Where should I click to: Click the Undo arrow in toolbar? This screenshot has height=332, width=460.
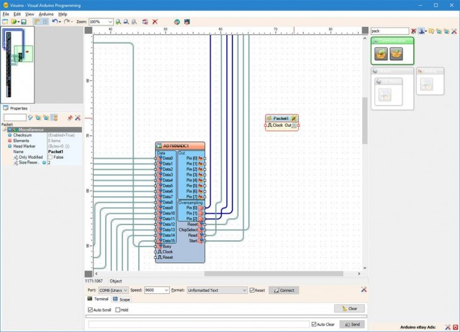point(54,22)
